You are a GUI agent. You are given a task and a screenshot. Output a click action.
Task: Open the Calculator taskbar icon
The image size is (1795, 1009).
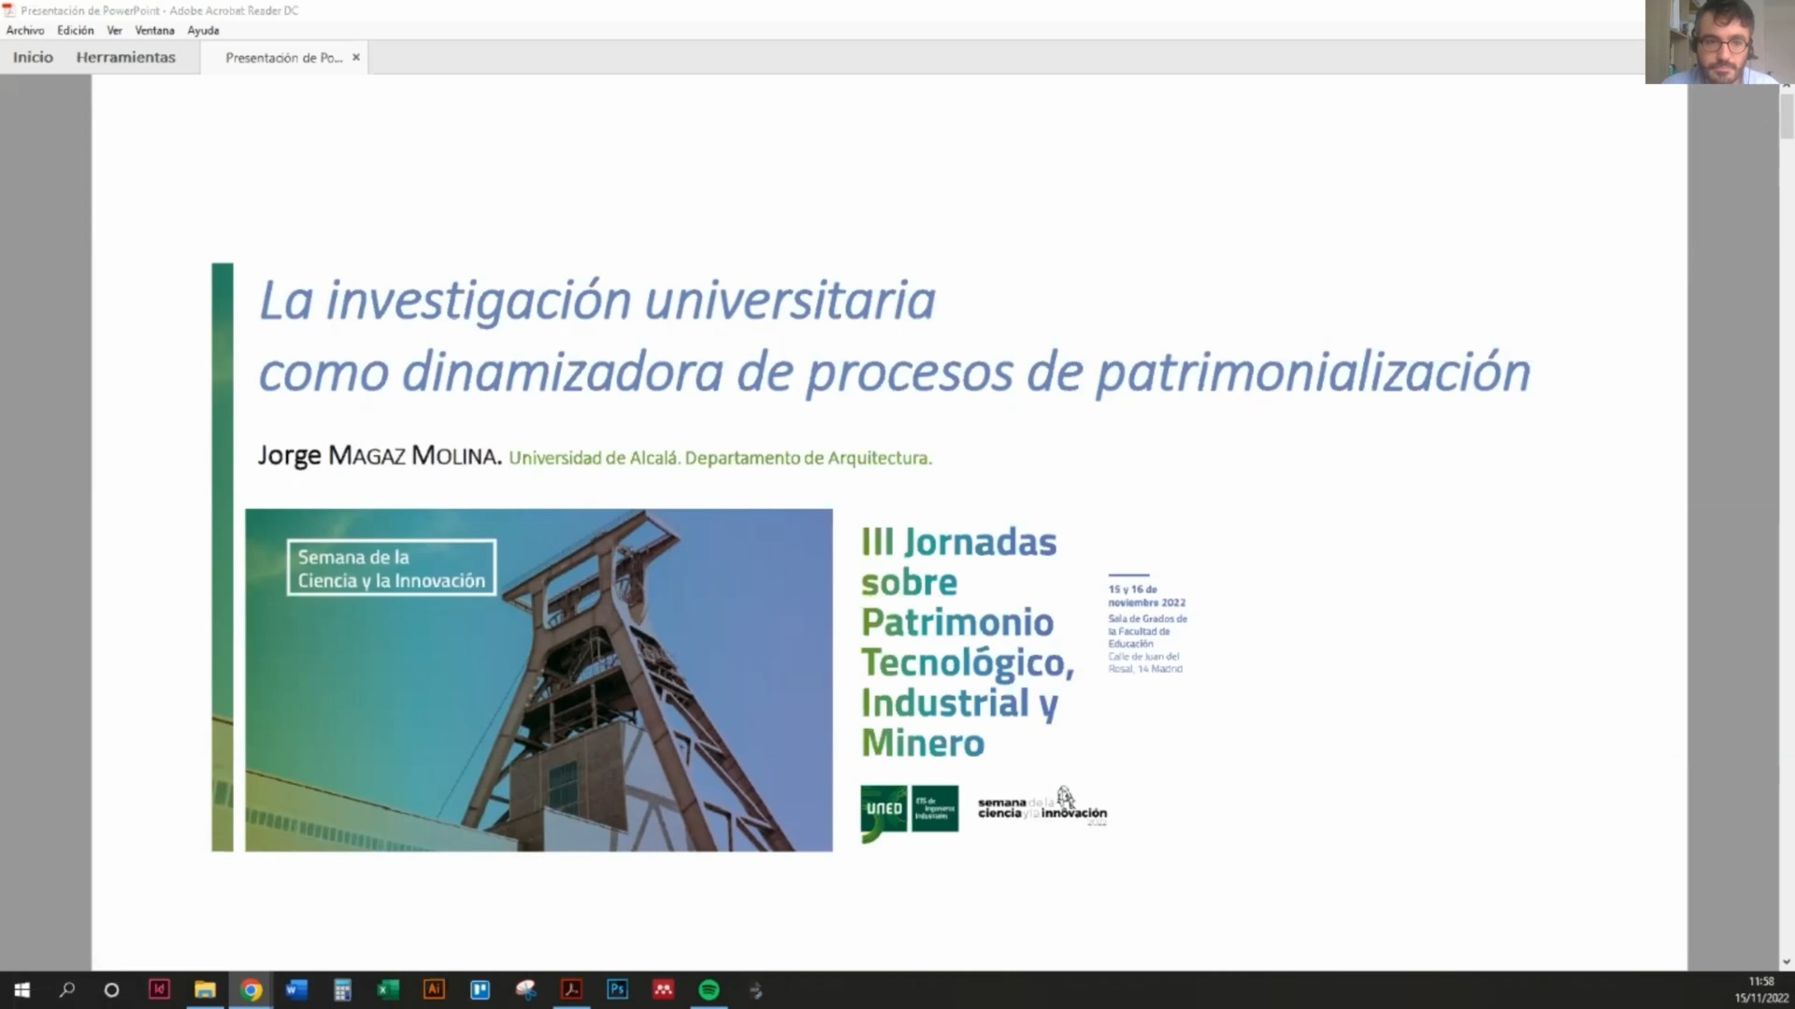tap(342, 989)
